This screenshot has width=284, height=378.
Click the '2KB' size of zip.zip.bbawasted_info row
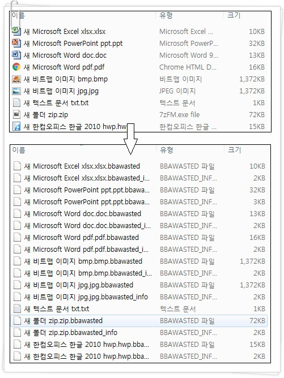(259, 332)
